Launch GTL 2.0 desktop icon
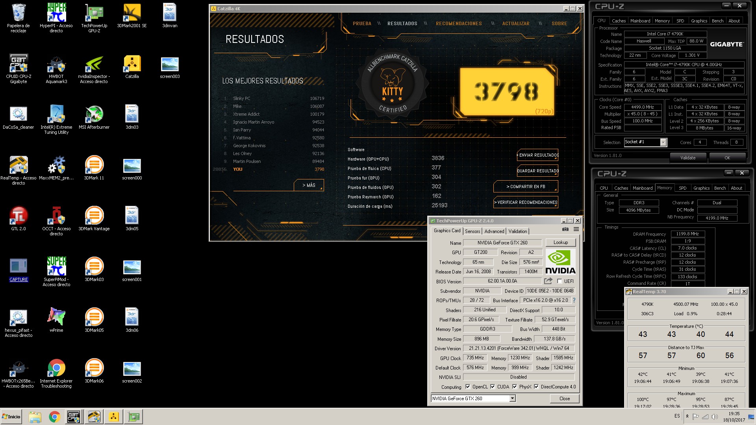This screenshot has height=425, width=756. [19, 219]
